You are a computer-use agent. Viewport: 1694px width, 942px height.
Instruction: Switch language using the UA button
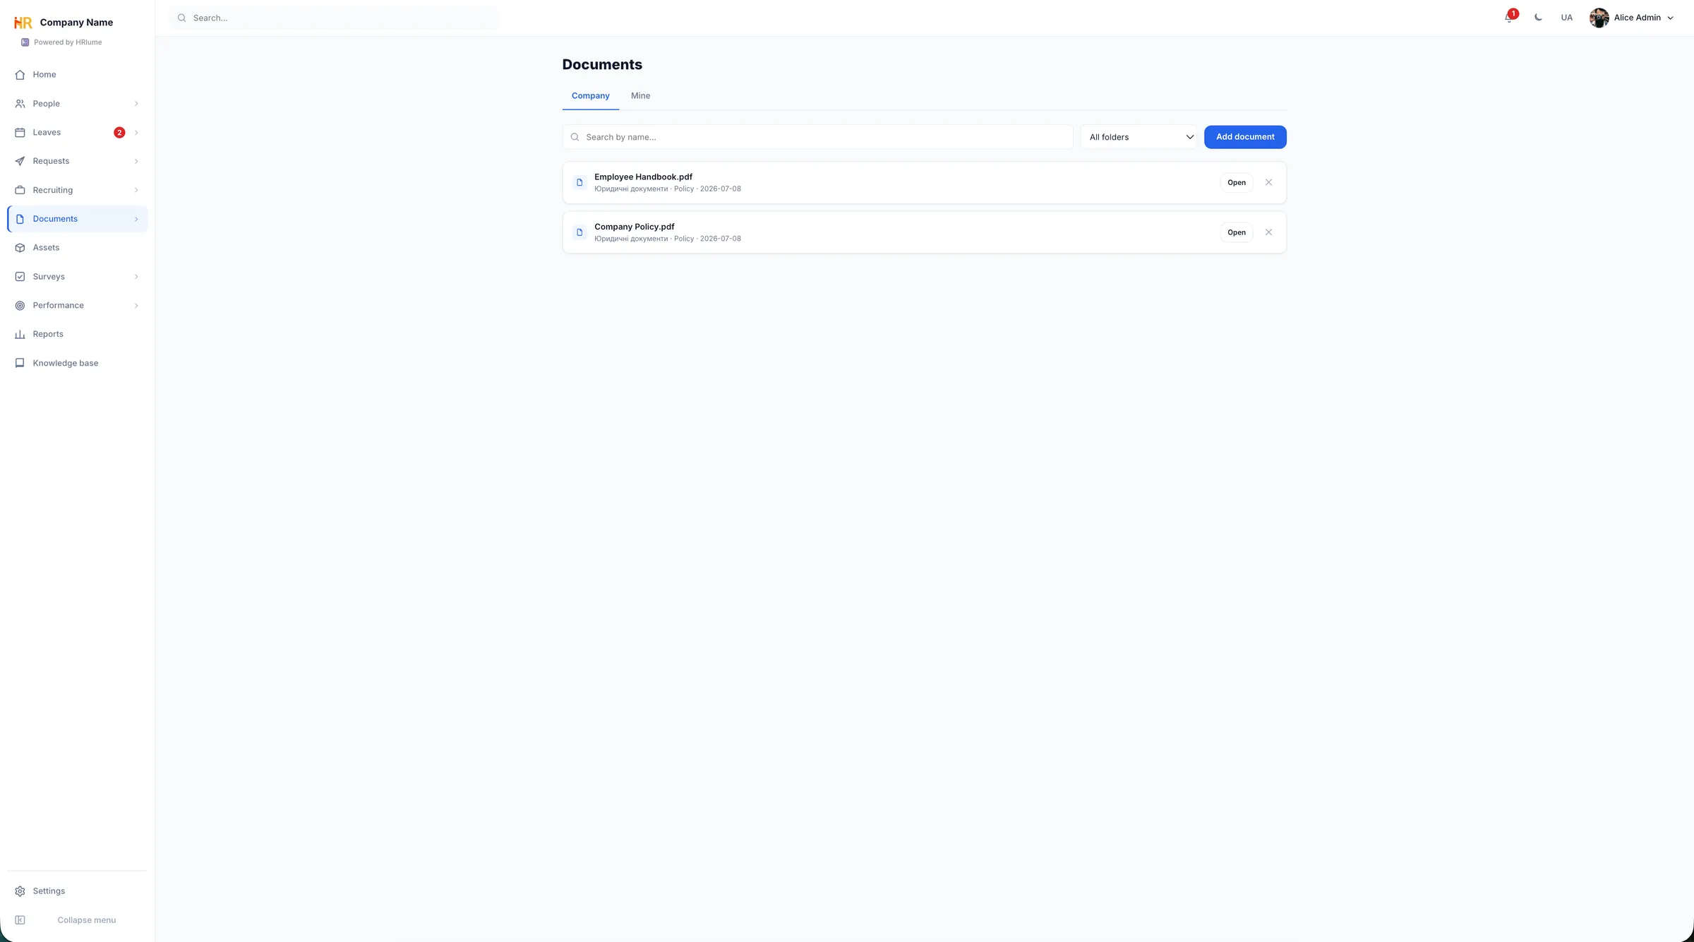(x=1566, y=18)
